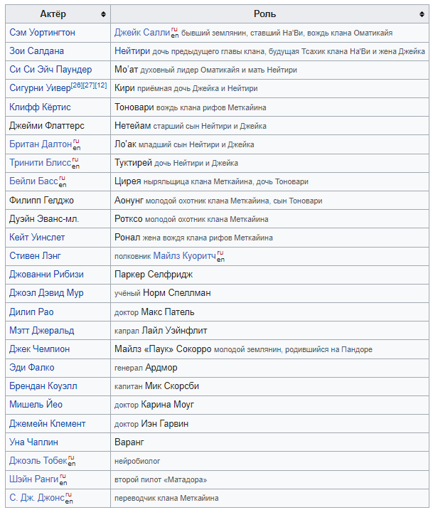This screenshot has height=510, width=433.
Task: Select the Филипп Гелджо actor cell text
Action: (42, 201)
